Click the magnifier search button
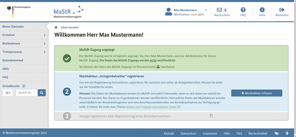 [x=42, y=93]
